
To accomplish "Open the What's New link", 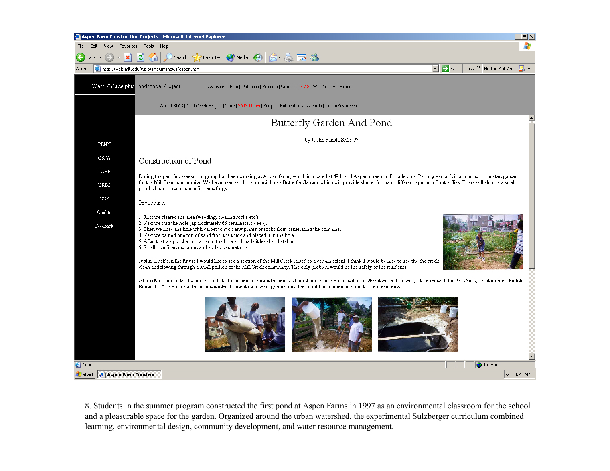I will coord(324,87).
